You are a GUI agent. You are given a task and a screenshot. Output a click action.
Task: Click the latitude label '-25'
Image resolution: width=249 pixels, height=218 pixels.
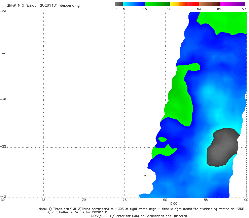click(x=3, y=54)
